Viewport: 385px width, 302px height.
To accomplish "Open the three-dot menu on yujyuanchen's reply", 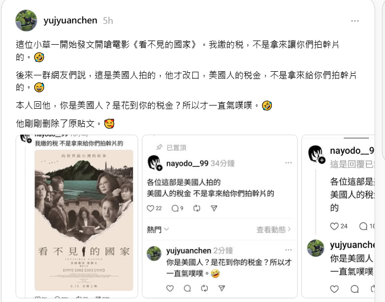I will pyautogui.click(x=288, y=250).
